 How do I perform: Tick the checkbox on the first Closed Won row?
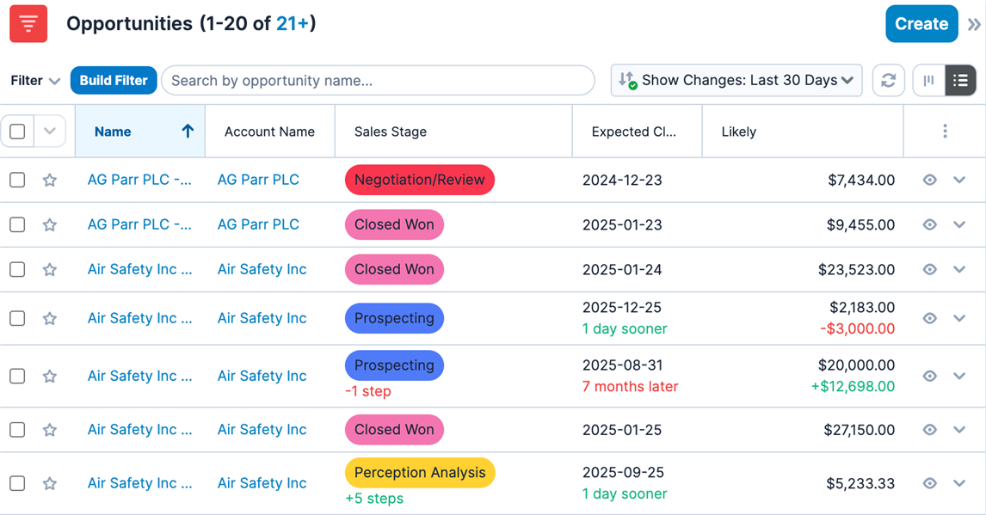coord(17,224)
